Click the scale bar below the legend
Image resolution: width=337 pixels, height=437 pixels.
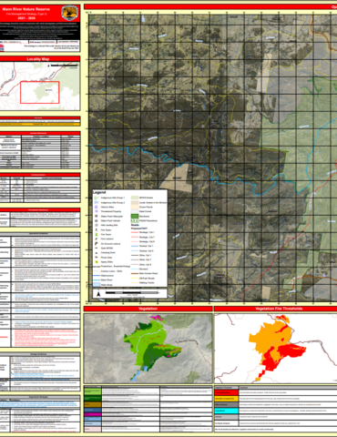click(x=132, y=293)
